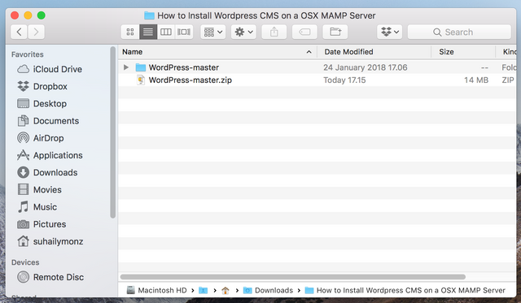Sort by the Kind column header
521x303 pixels.
(x=506, y=52)
